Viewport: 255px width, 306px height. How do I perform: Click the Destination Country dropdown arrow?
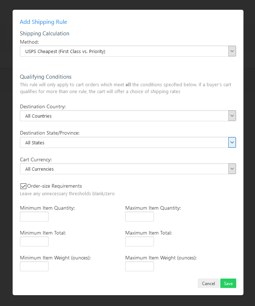pyautogui.click(x=232, y=116)
